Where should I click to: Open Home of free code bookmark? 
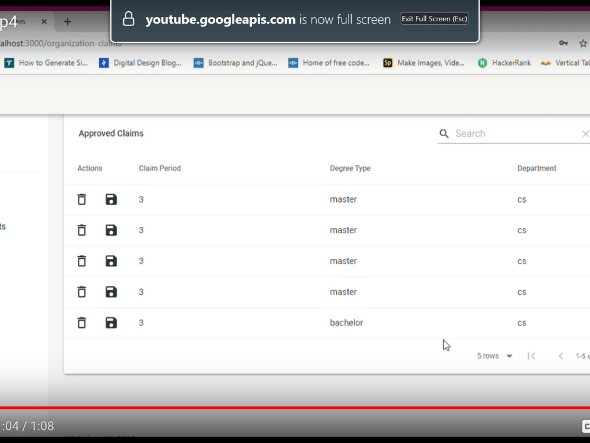[329, 63]
